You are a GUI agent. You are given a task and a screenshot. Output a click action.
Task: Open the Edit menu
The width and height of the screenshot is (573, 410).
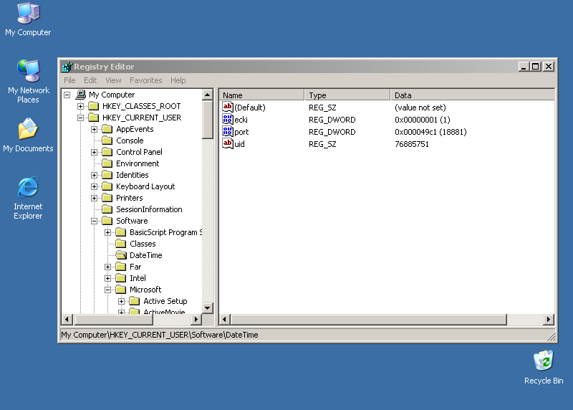pos(90,80)
